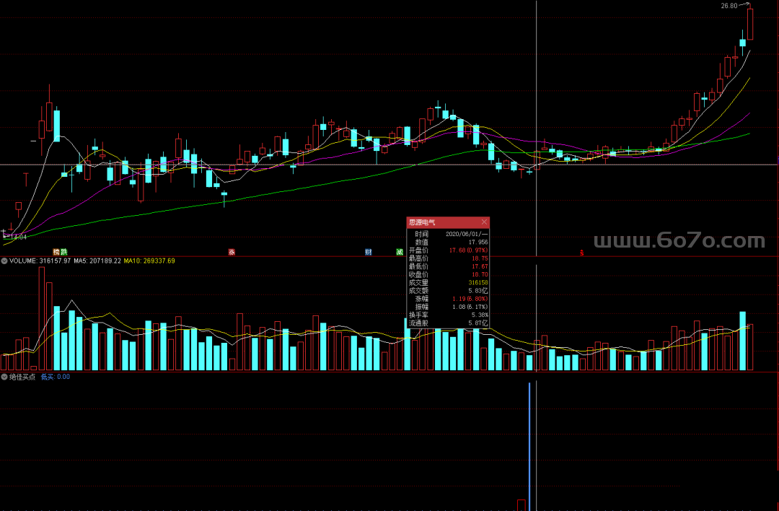This screenshot has height=511, width=779.
Task: Click the 绝佳买点 indicator name
Action: pyautogui.click(x=23, y=377)
